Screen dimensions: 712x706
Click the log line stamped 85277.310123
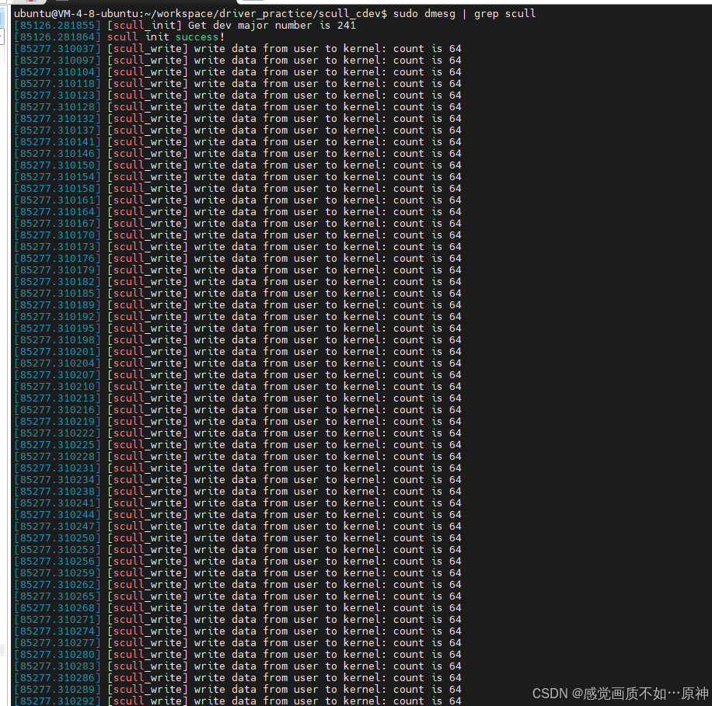tap(238, 96)
